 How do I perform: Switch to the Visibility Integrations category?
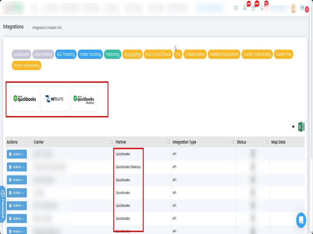pos(224,54)
